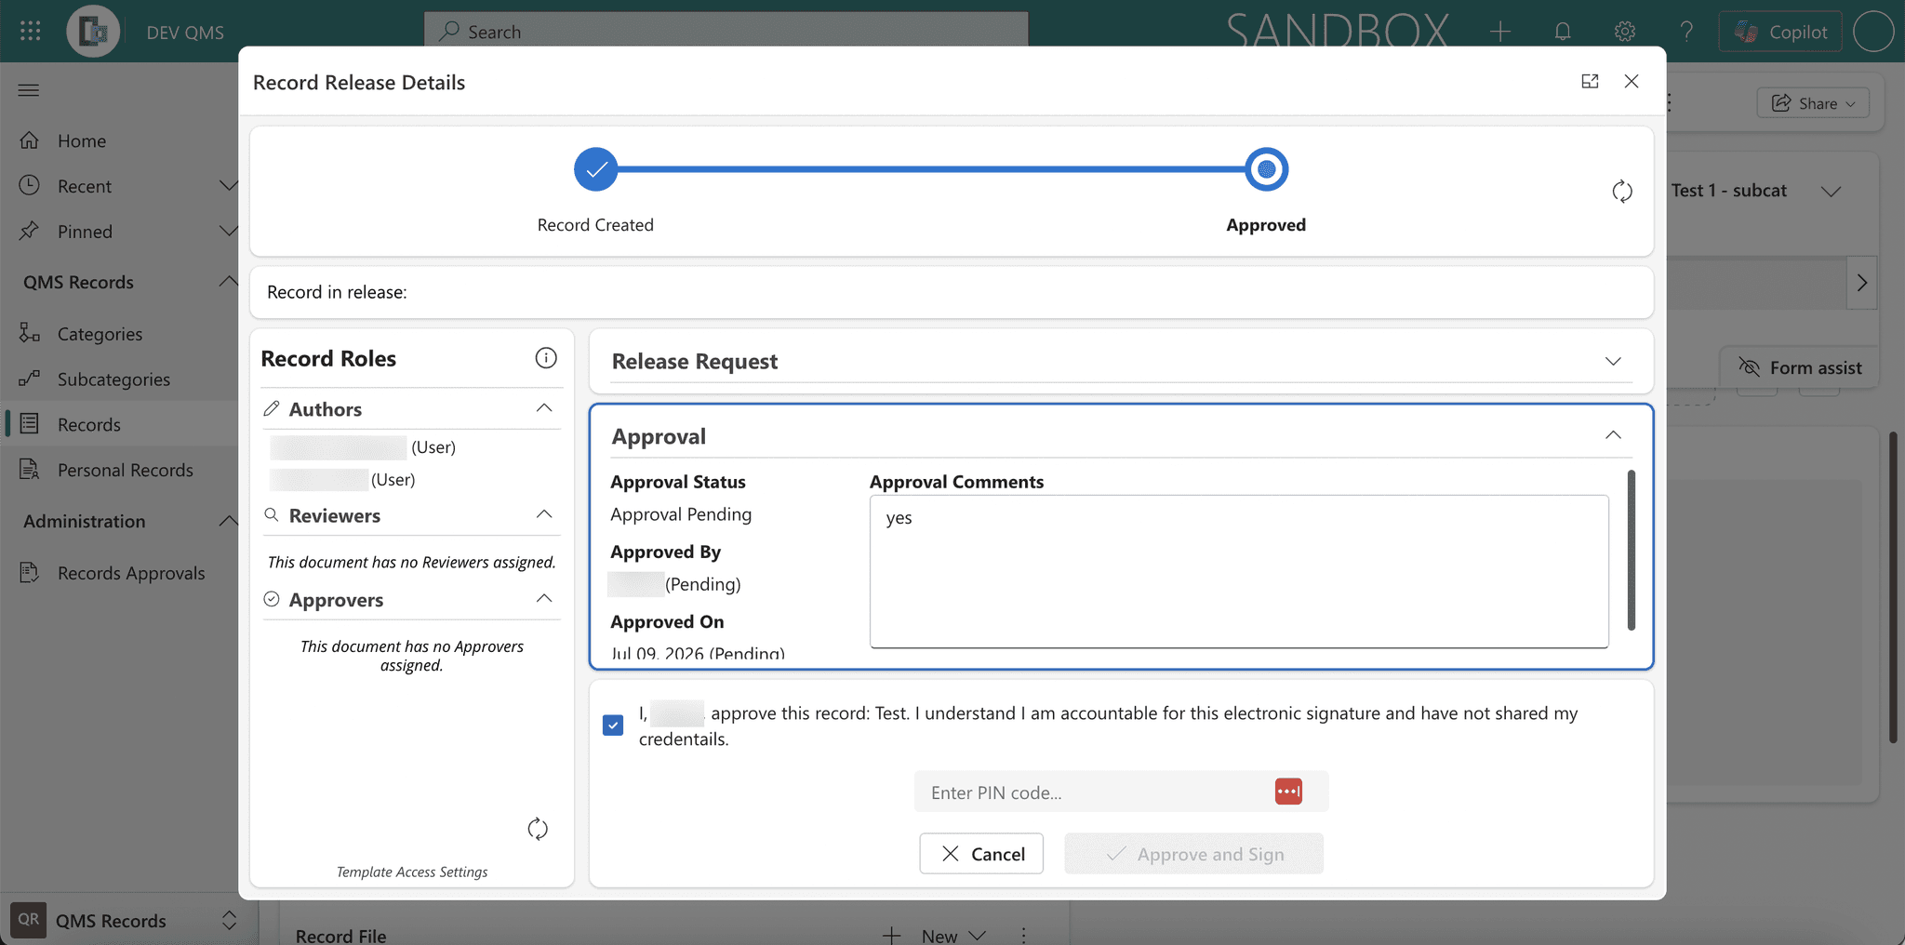This screenshot has height=945, width=1905.
Task: Collapse the Approval section
Action: tap(1613, 435)
